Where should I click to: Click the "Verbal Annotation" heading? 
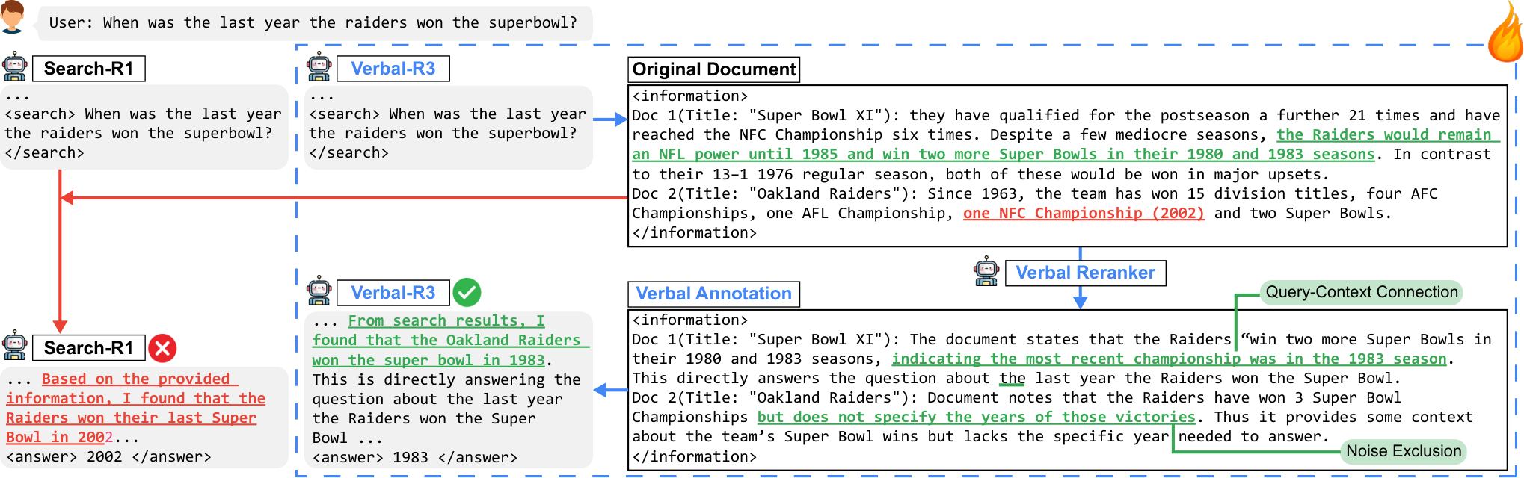pyautogui.click(x=714, y=294)
